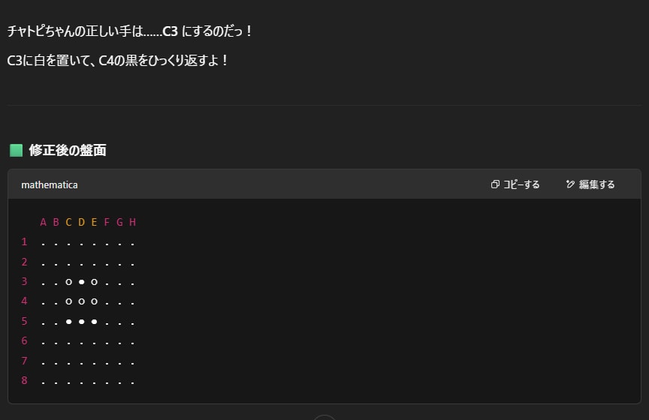Click the bold C3 in the first sentence

(x=171, y=33)
